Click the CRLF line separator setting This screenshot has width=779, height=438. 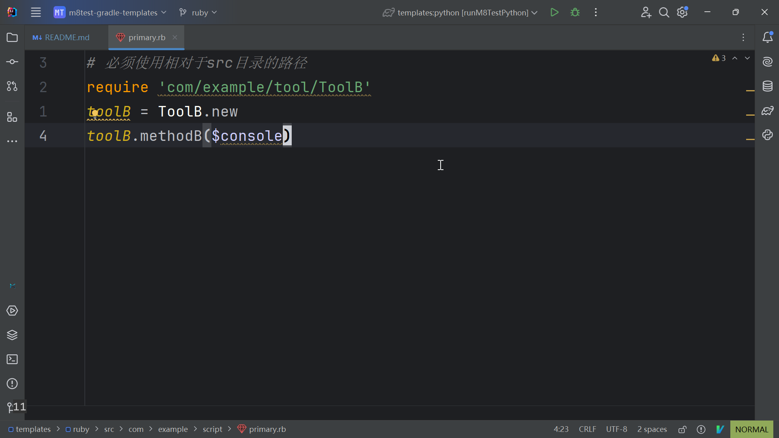coord(587,429)
